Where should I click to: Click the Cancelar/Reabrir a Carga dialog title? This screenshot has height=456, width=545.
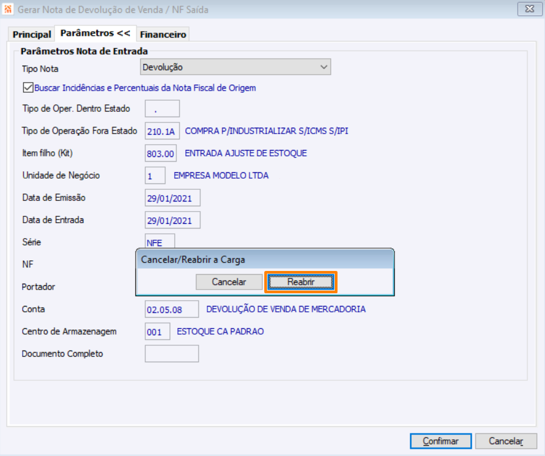pos(193,260)
